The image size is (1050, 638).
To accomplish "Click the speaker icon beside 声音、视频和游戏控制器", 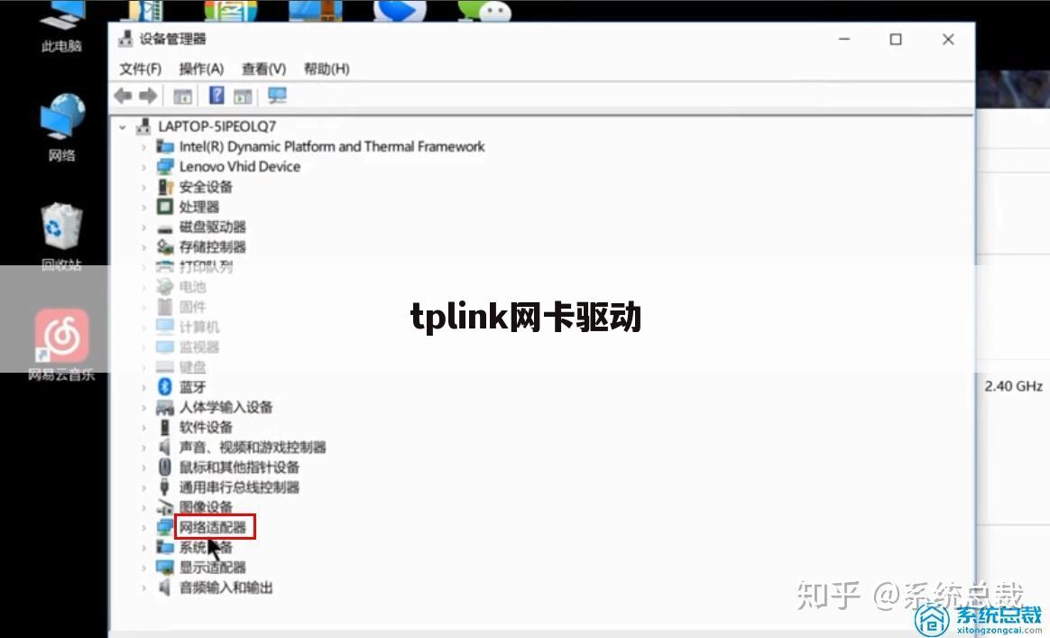I will tap(165, 447).
